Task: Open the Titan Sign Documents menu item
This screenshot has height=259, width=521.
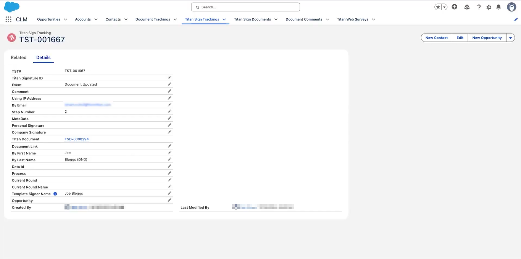Action: [x=252, y=19]
